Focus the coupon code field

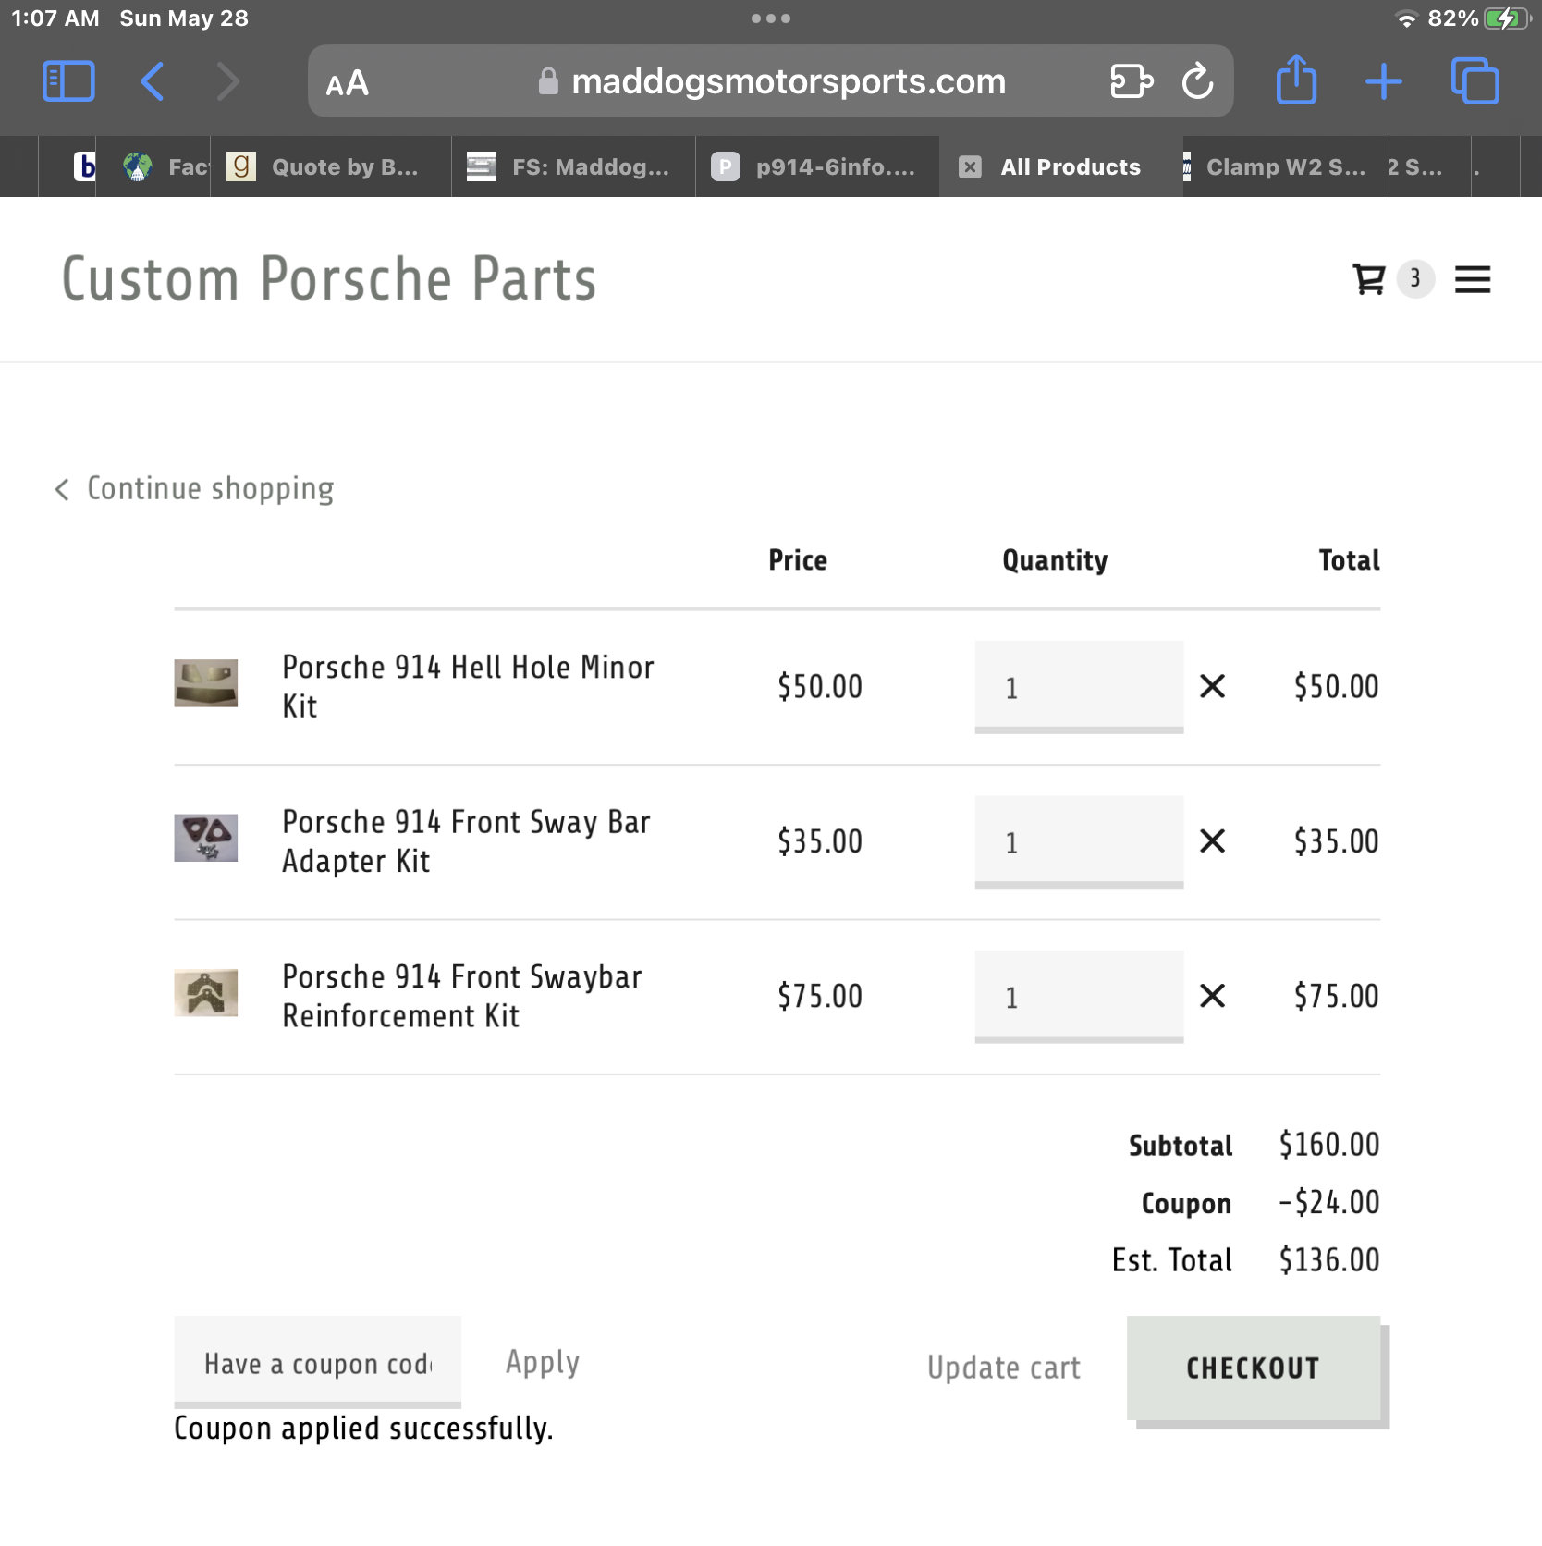tap(317, 1362)
